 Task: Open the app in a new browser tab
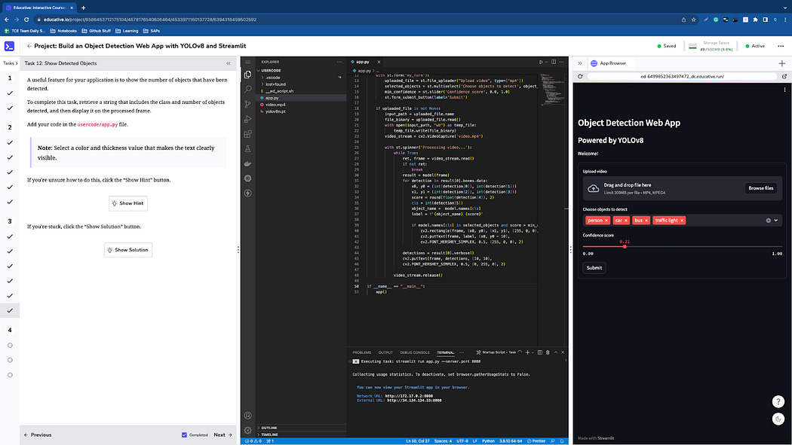point(784,77)
